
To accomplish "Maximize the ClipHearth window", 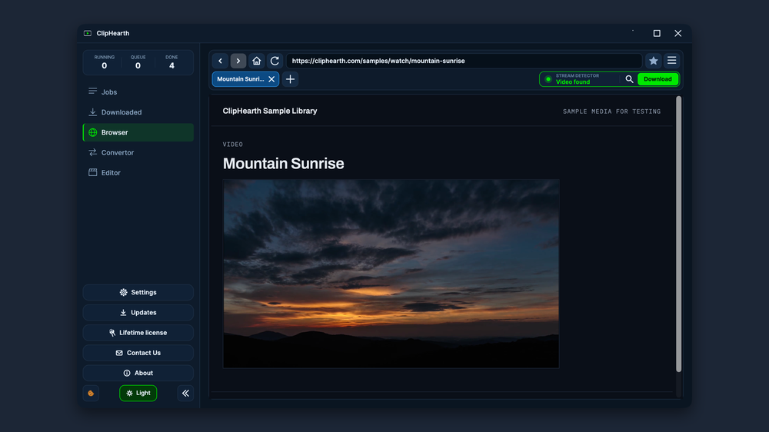I will pyautogui.click(x=657, y=33).
